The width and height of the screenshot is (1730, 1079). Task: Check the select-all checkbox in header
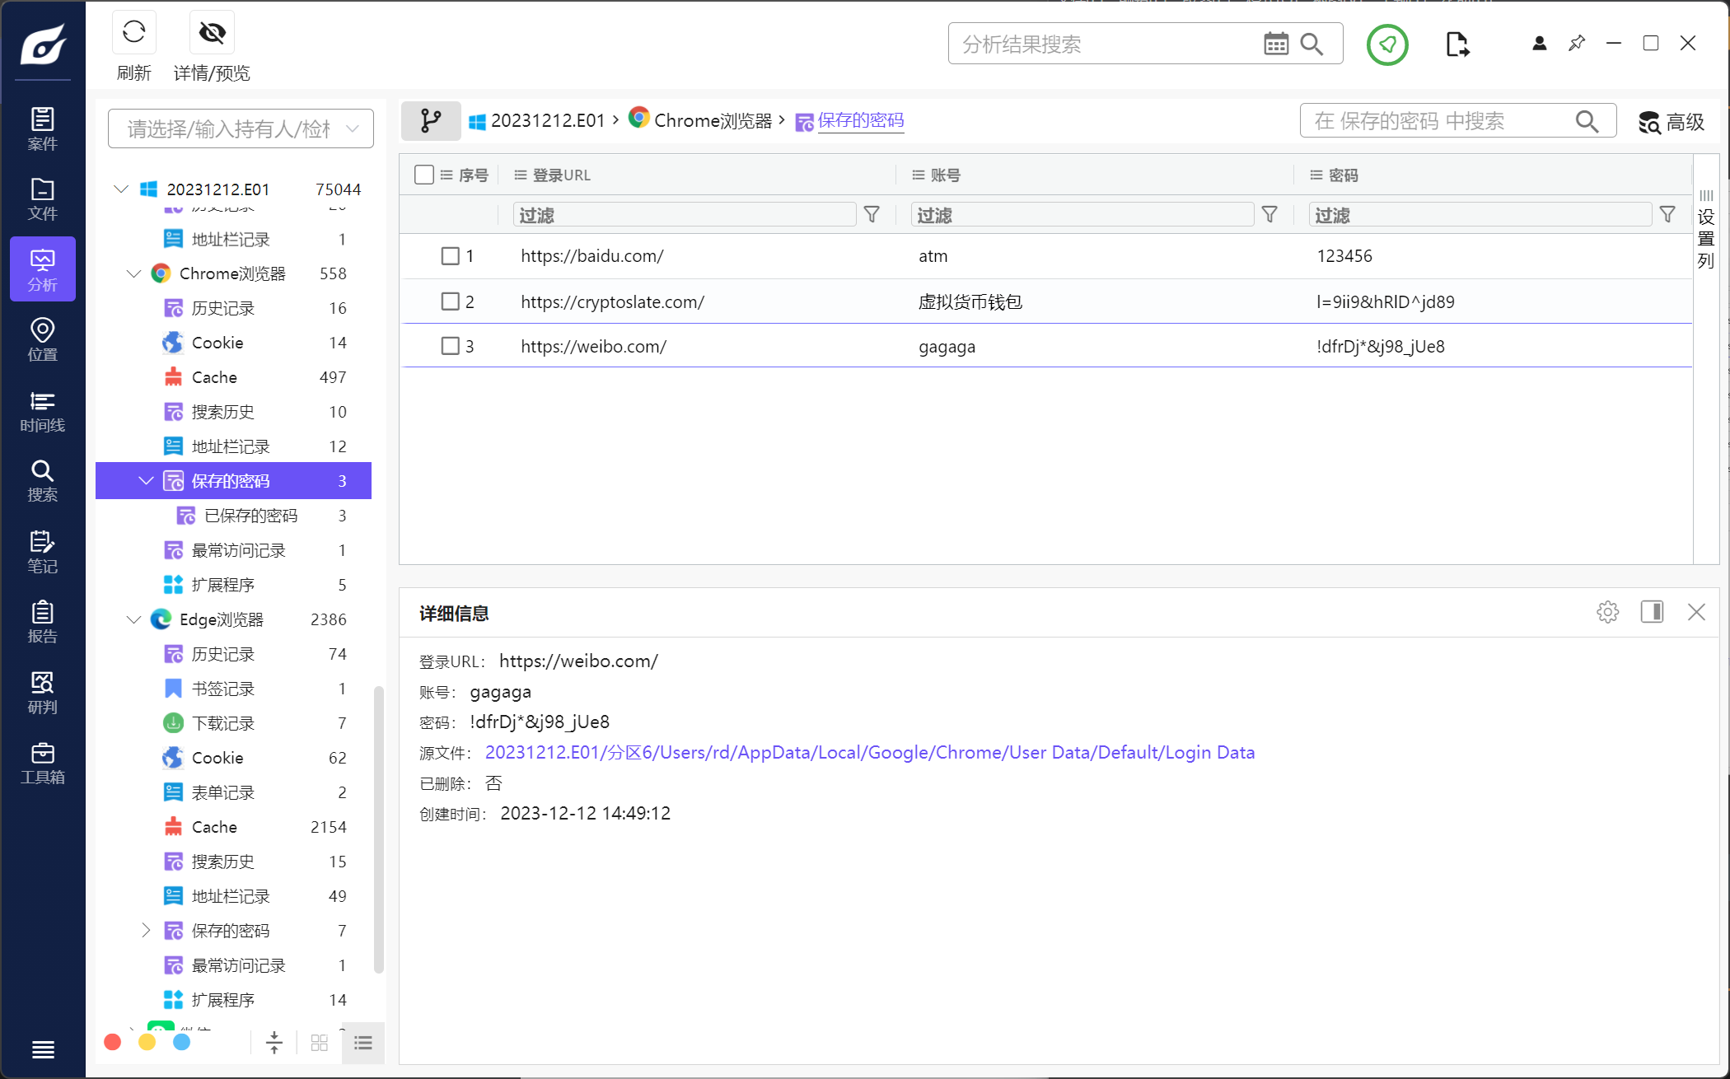point(424,175)
